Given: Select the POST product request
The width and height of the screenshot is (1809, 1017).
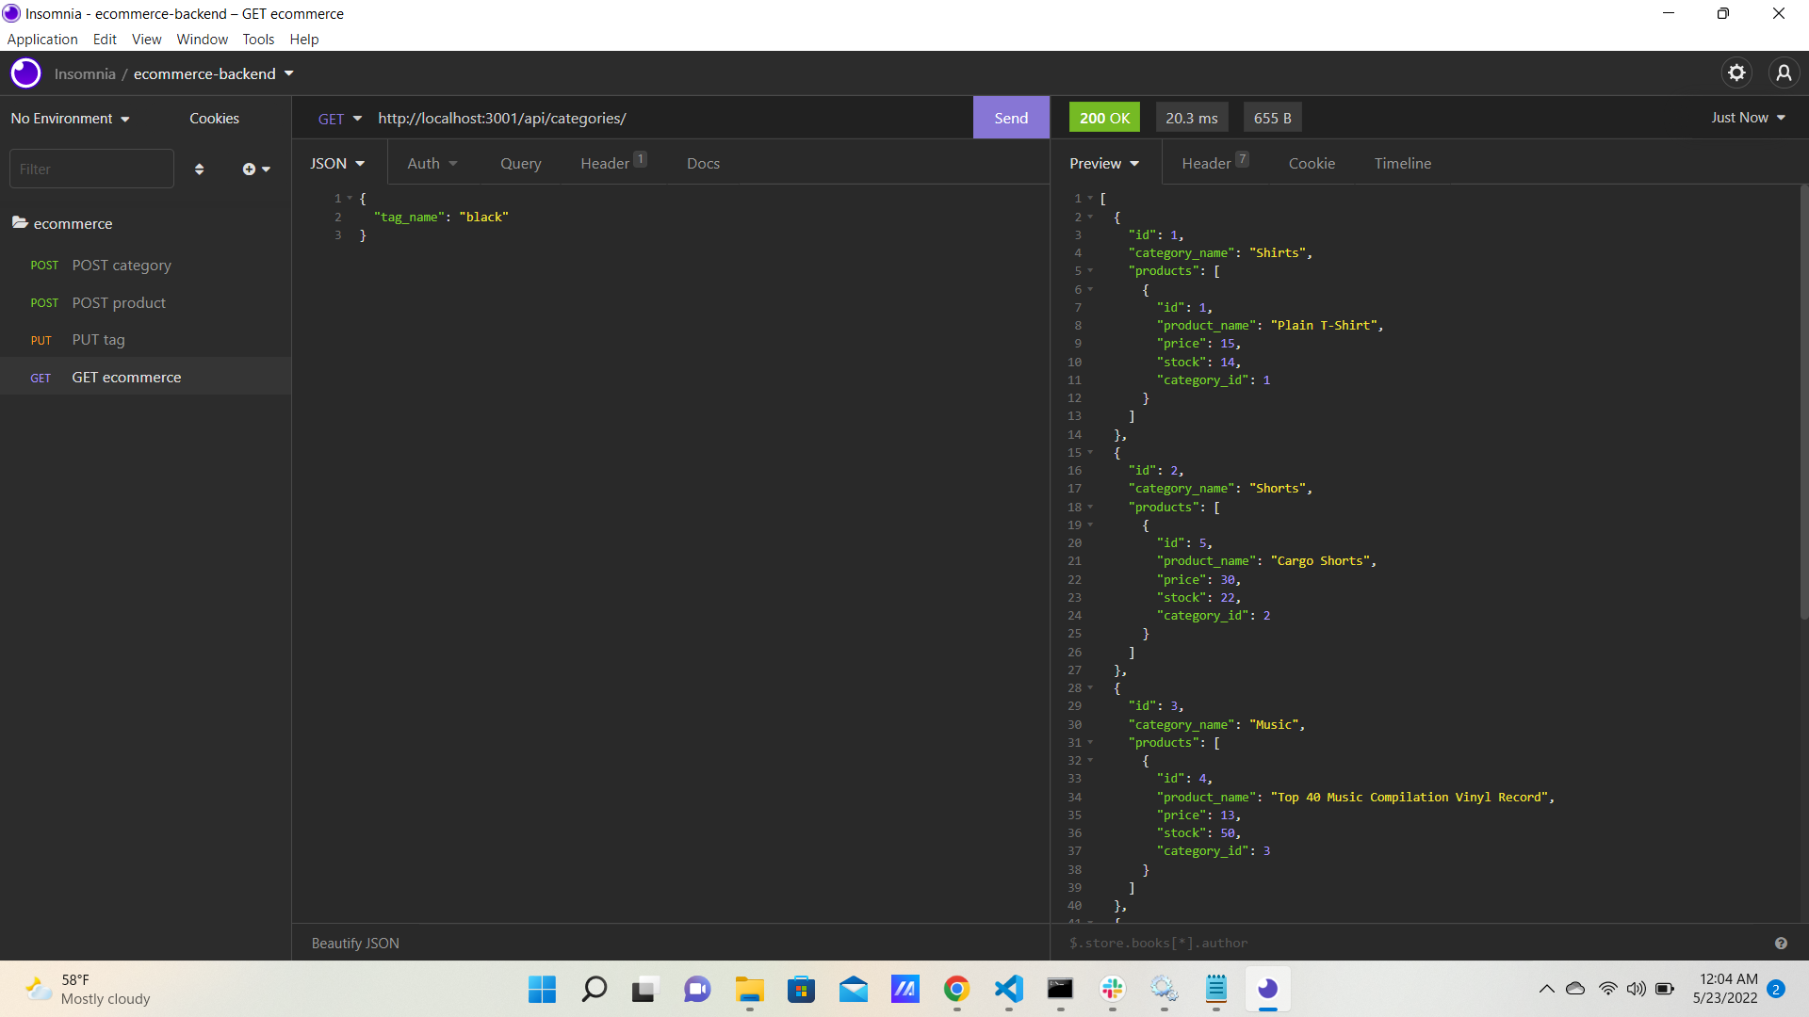Looking at the screenshot, I should (x=146, y=303).
